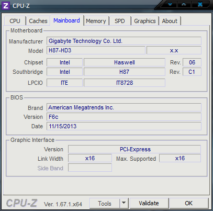Click the down-arrow title bar button
The width and height of the screenshot is (213, 211).
coord(170,4)
